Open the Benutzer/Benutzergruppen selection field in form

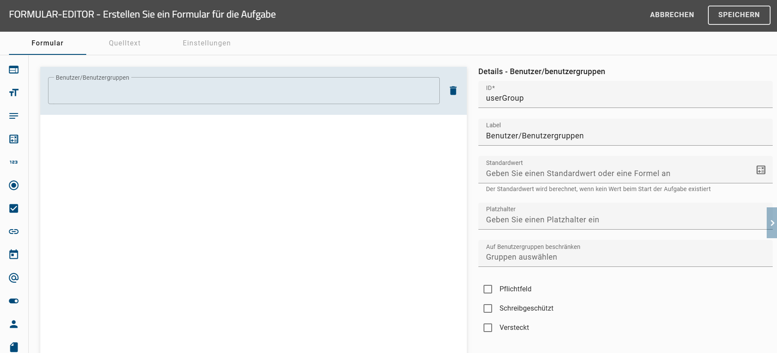tap(243, 91)
